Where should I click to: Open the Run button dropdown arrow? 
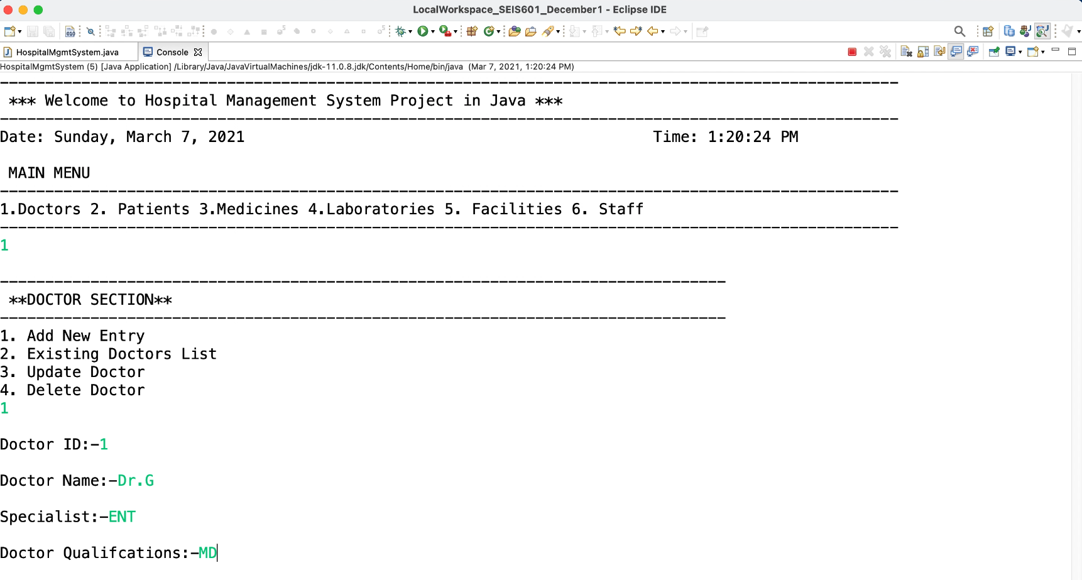(433, 31)
